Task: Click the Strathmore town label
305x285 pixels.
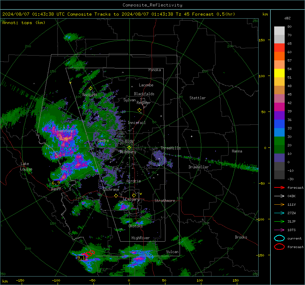Action: [x=165, y=201]
